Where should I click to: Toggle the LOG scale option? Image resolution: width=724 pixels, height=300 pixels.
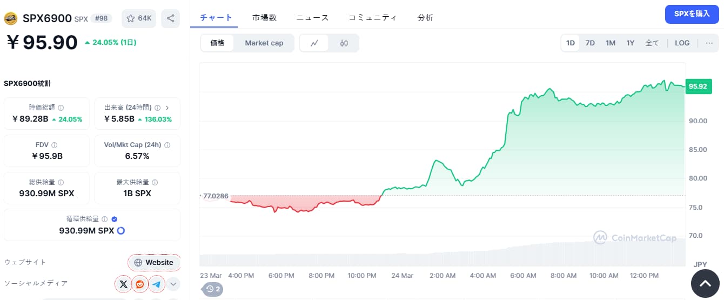[x=682, y=43]
